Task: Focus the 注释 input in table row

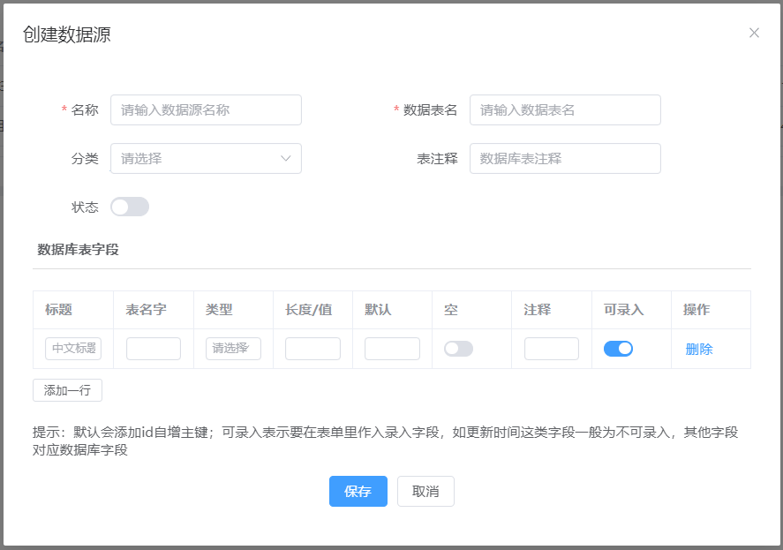Action: [x=552, y=349]
